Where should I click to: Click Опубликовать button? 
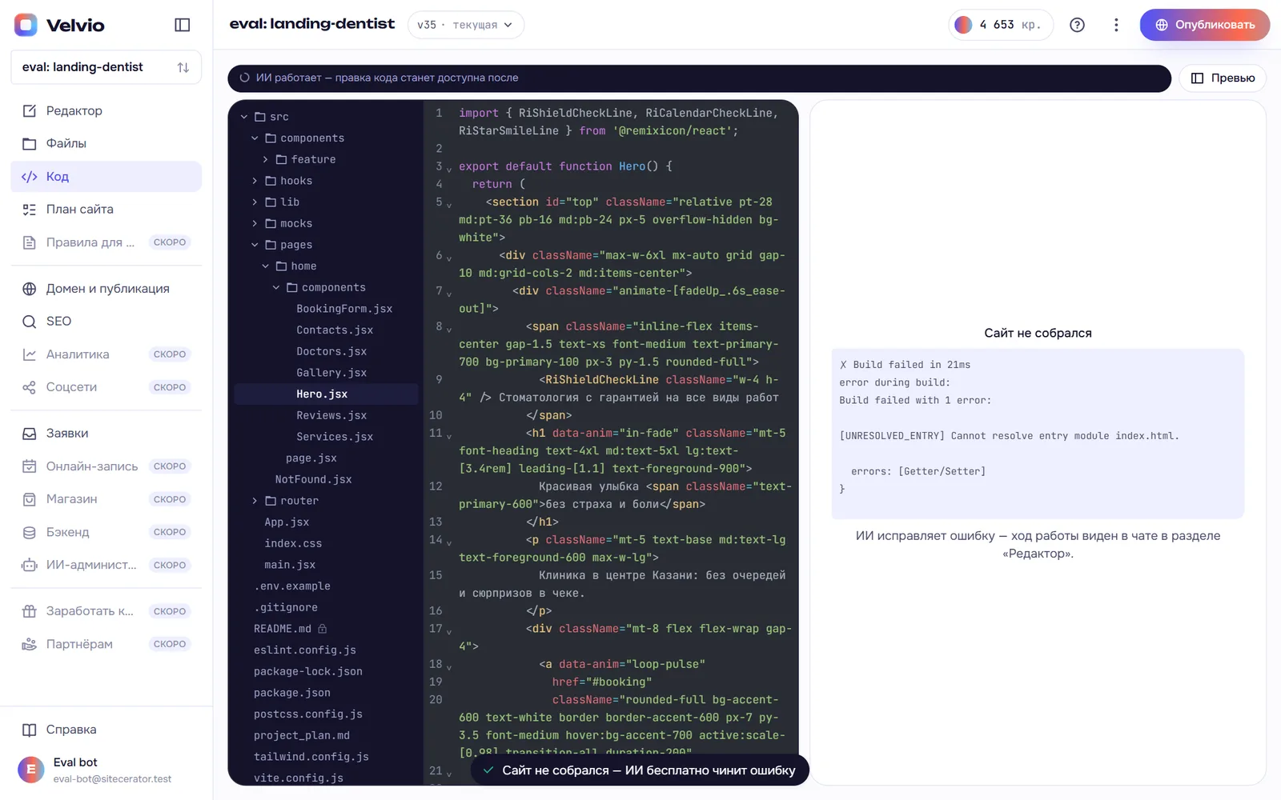pyautogui.click(x=1205, y=25)
